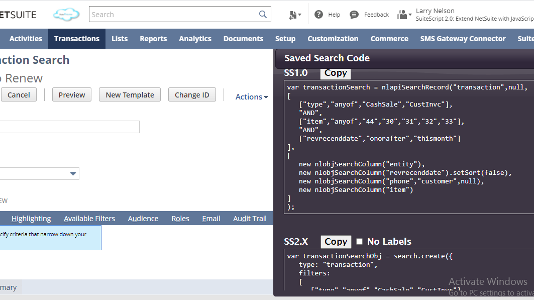Switch to the Available Filters tab
Image resolution: width=534 pixels, height=300 pixels.
point(89,219)
